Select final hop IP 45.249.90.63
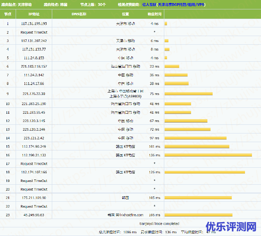The height and width of the screenshot is (236, 261). tap(34, 215)
